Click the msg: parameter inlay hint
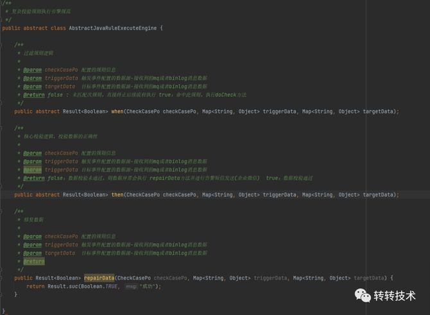Screen dimensions: 430x315 [x=130, y=287]
